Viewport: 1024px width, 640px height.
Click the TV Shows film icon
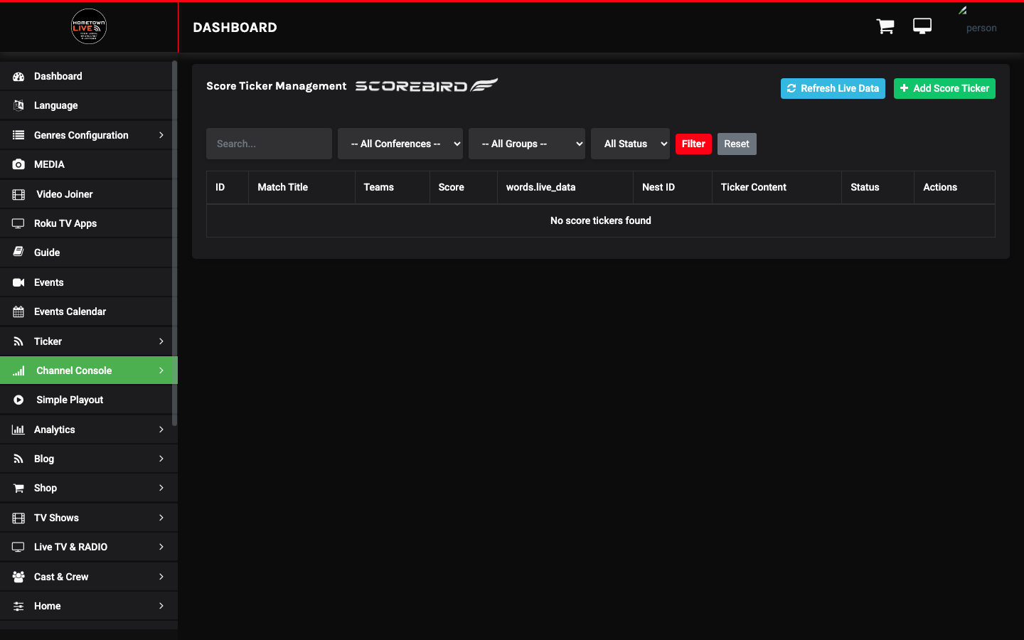click(x=18, y=518)
